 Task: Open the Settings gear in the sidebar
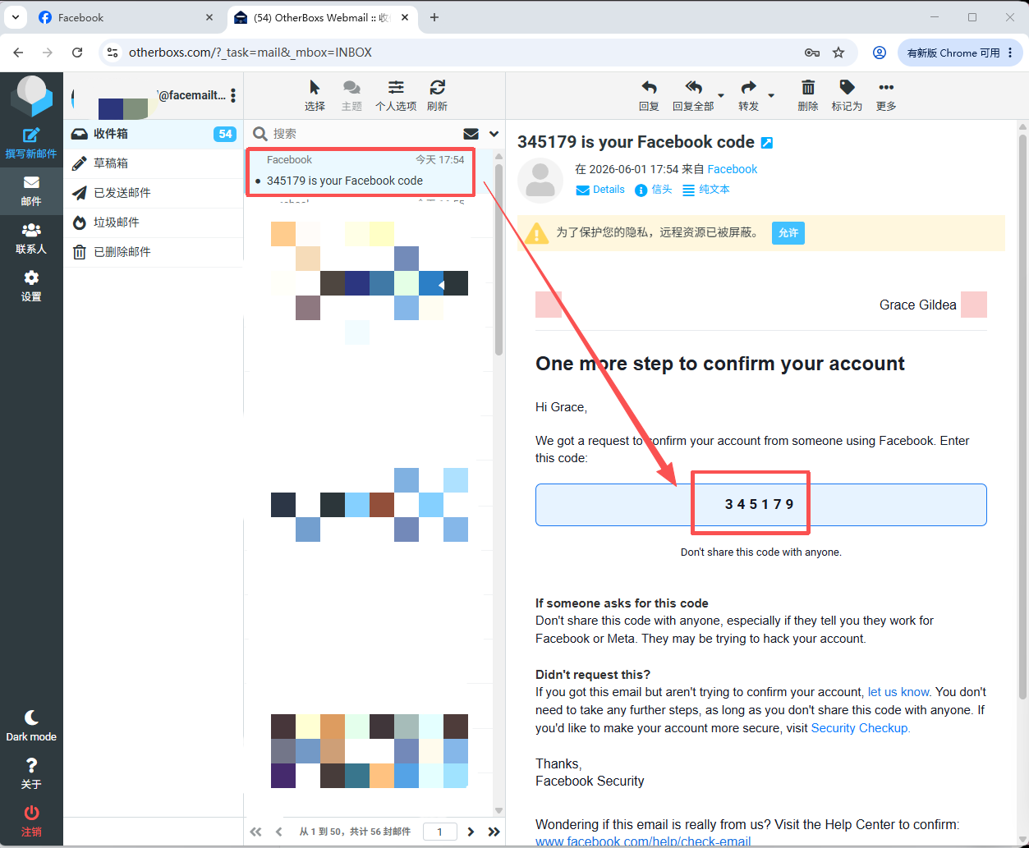(31, 286)
